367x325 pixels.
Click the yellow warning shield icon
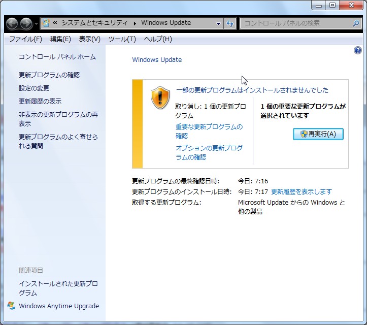tap(160, 97)
